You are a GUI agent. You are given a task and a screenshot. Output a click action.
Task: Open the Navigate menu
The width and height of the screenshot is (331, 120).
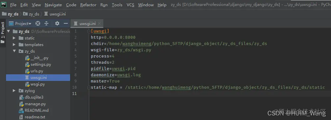(53, 5)
